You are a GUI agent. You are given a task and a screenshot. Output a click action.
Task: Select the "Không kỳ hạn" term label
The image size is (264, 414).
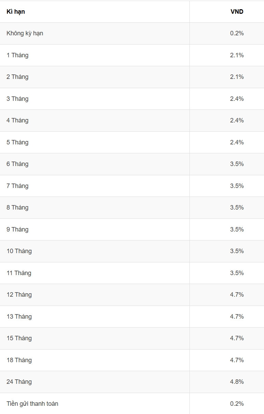point(25,33)
